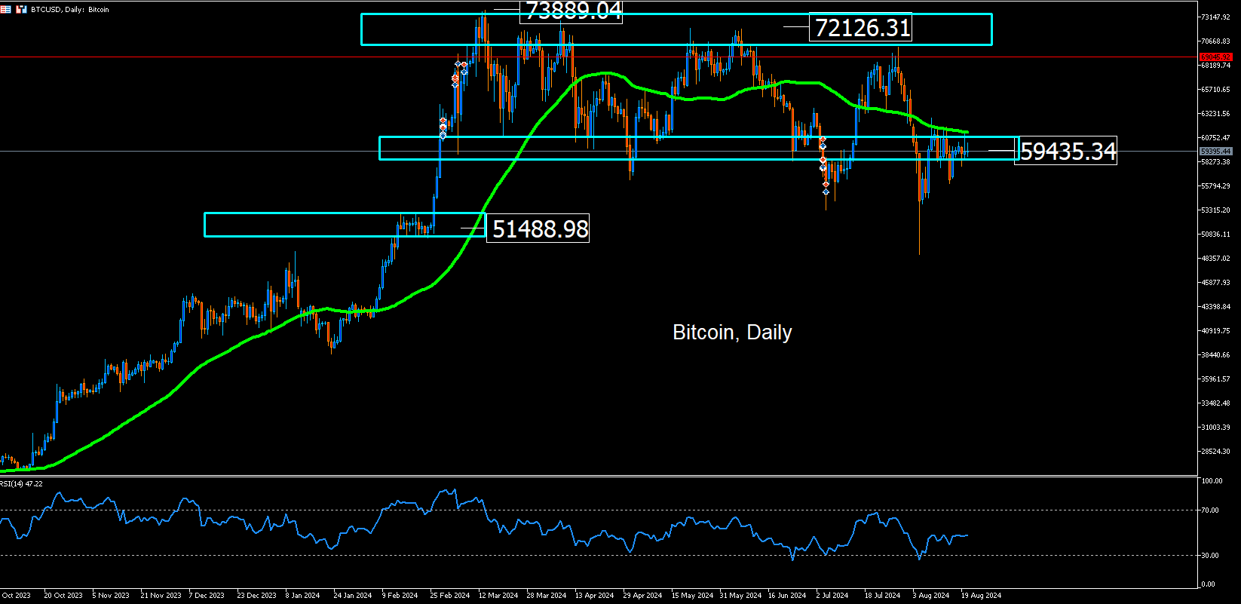Click the 18 Jul 2024 date label
Screen dimensions: 1241x604
(x=882, y=596)
